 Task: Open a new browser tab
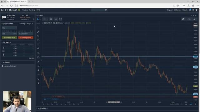point(29,2)
